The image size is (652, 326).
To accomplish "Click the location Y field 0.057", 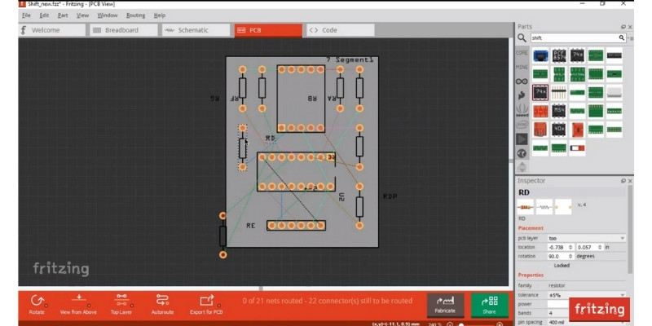I will click(588, 248).
